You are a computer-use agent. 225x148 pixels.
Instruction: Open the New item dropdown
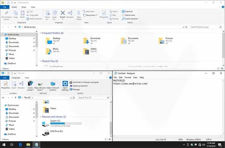tap(89, 11)
